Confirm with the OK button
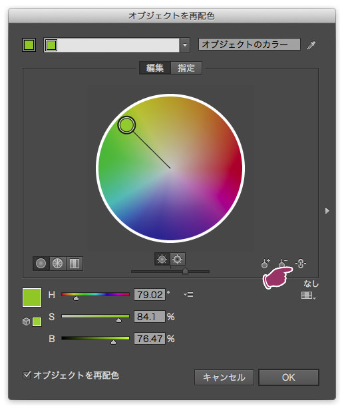This screenshot has width=344, height=408. (x=289, y=377)
